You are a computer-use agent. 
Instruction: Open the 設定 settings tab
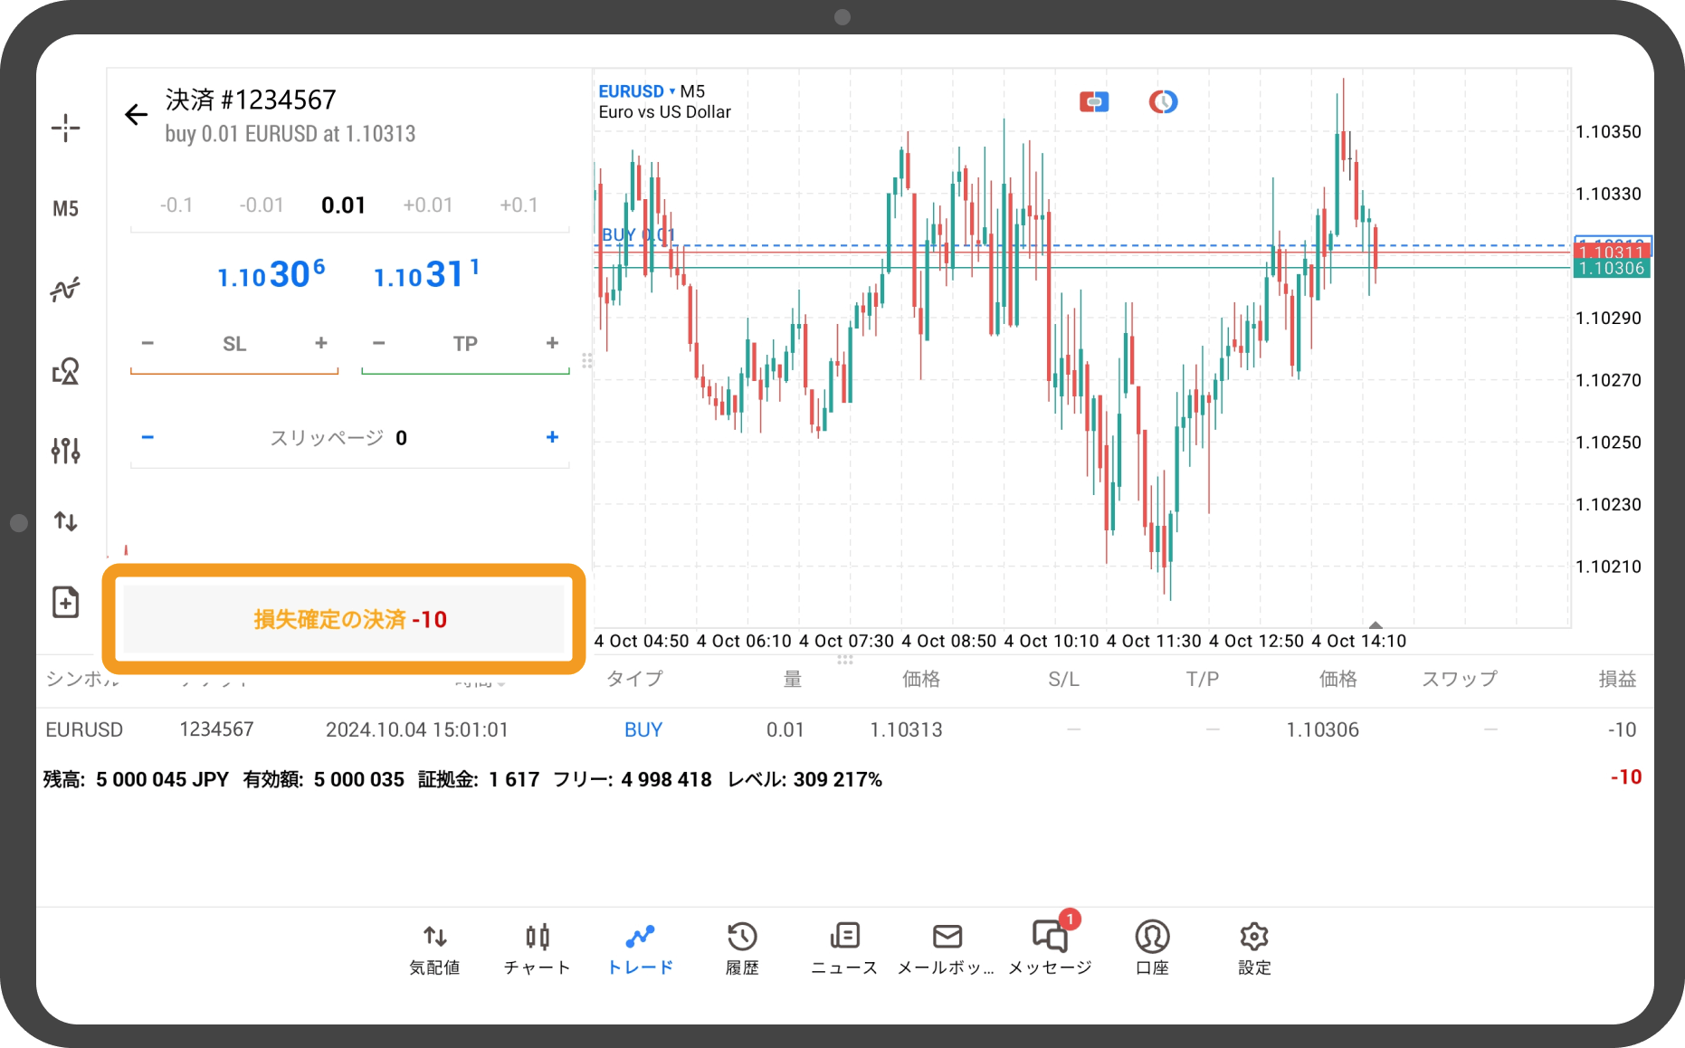point(1254,948)
